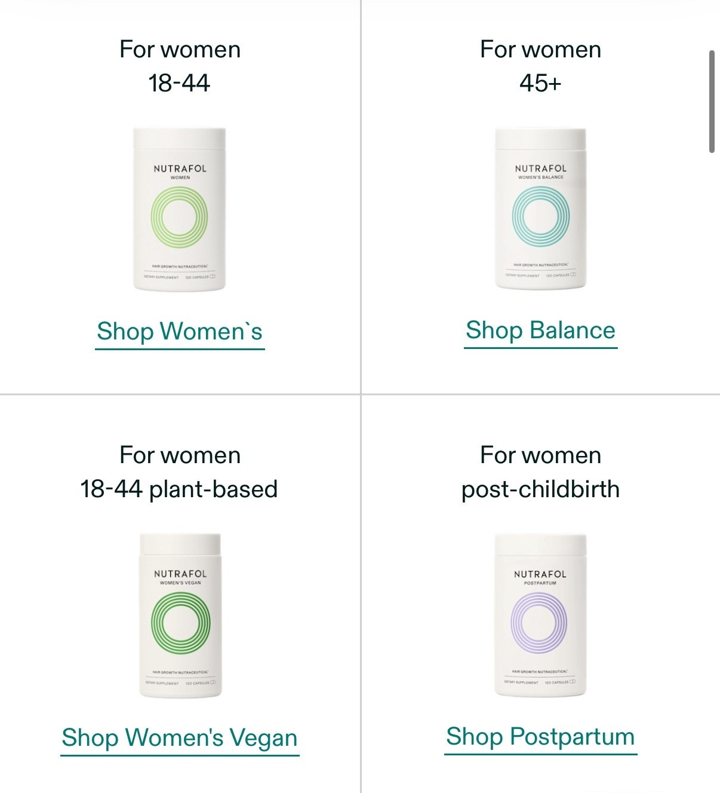720x793 pixels.
Task: Click the "18-44 plant-based" heading text
Action: [179, 489]
